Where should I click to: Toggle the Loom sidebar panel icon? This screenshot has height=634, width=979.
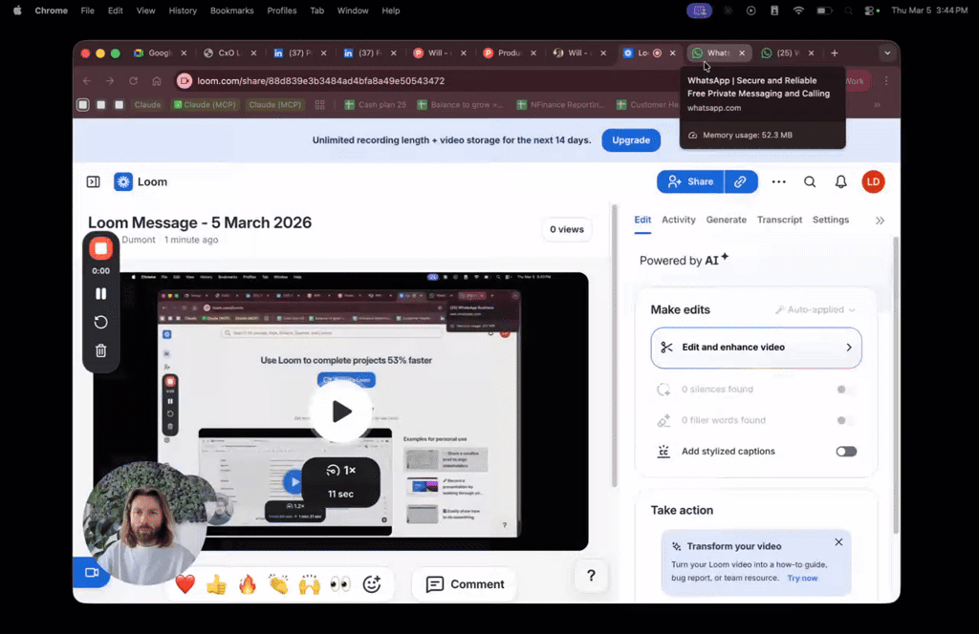93,182
